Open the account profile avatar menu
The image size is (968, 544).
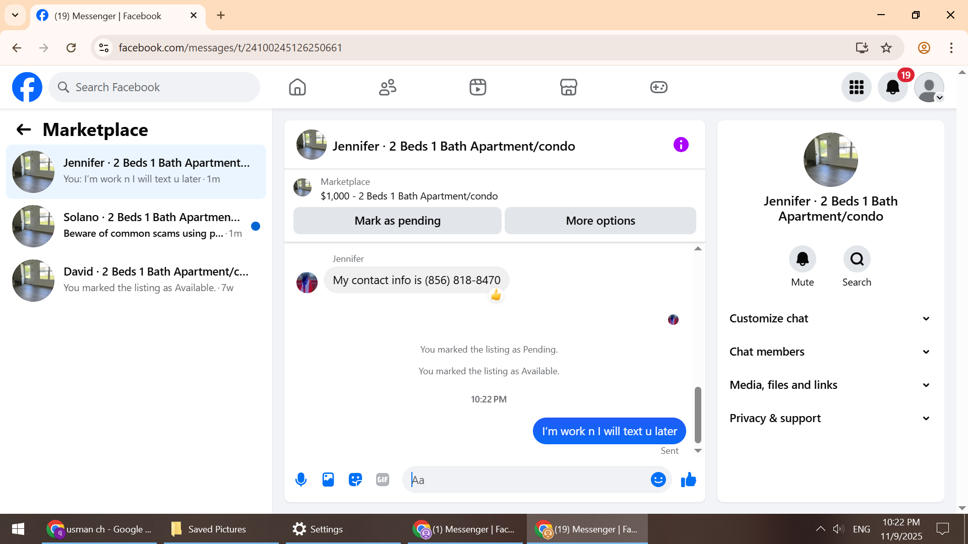pyautogui.click(x=929, y=87)
